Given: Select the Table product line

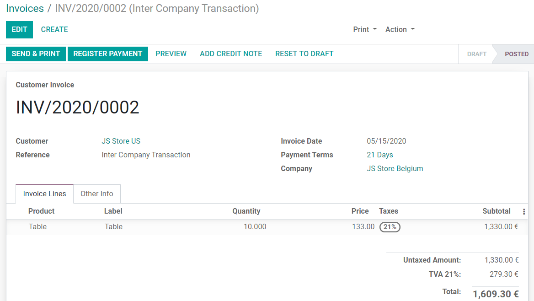Looking at the screenshot, I should (x=37, y=227).
